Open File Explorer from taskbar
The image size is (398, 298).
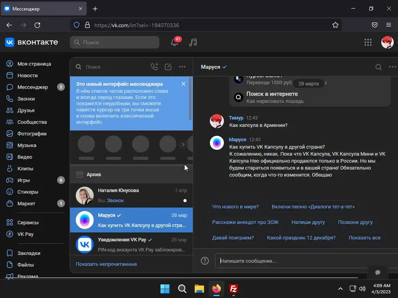pos(199,289)
